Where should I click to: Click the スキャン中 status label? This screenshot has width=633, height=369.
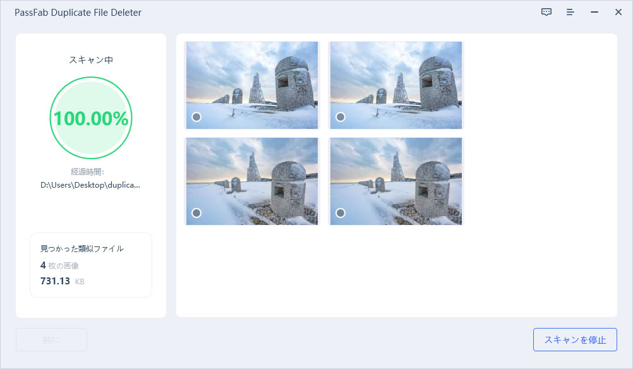coord(91,60)
